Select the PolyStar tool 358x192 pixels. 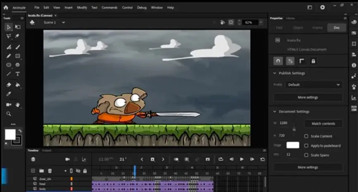pyautogui.click(x=18, y=65)
